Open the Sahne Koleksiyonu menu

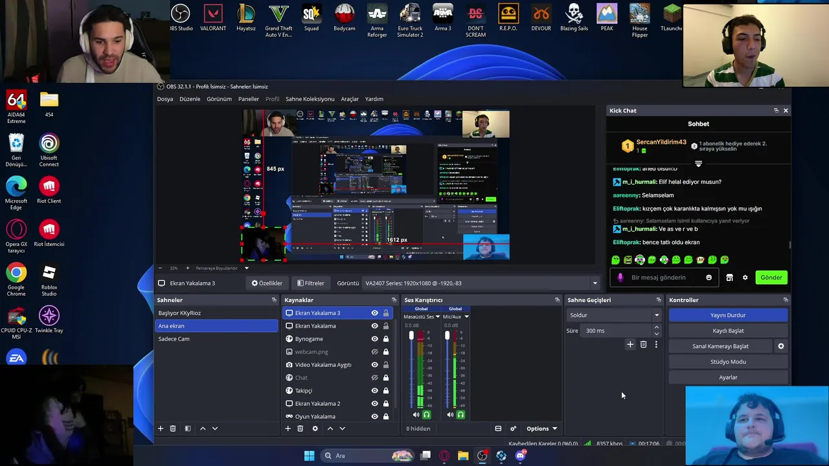coord(310,99)
